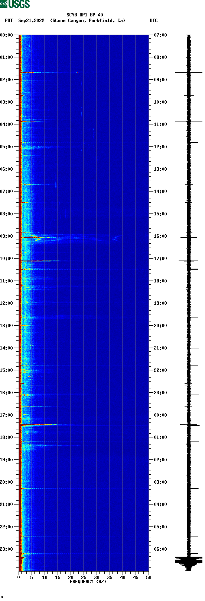Click the UTC time label '16:00'

pyautogui.click(x=160, y=236)
